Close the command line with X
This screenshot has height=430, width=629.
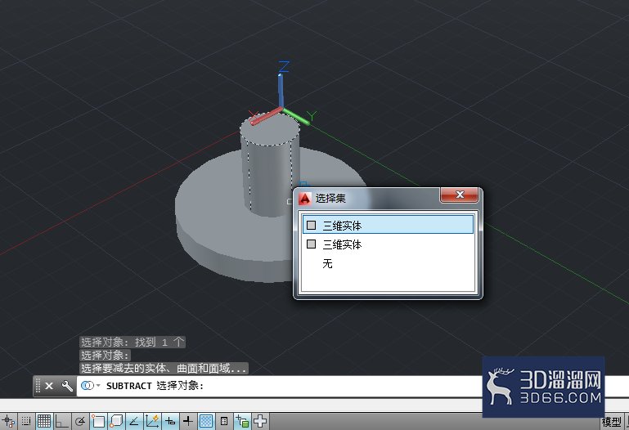(49, 386)
